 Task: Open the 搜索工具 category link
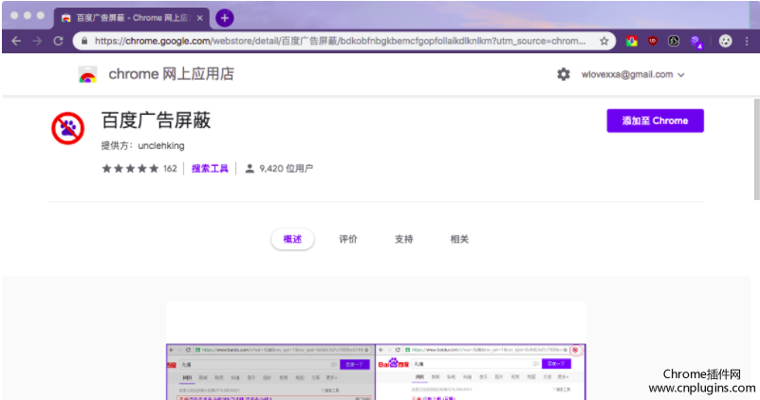(x=210, y=169)
